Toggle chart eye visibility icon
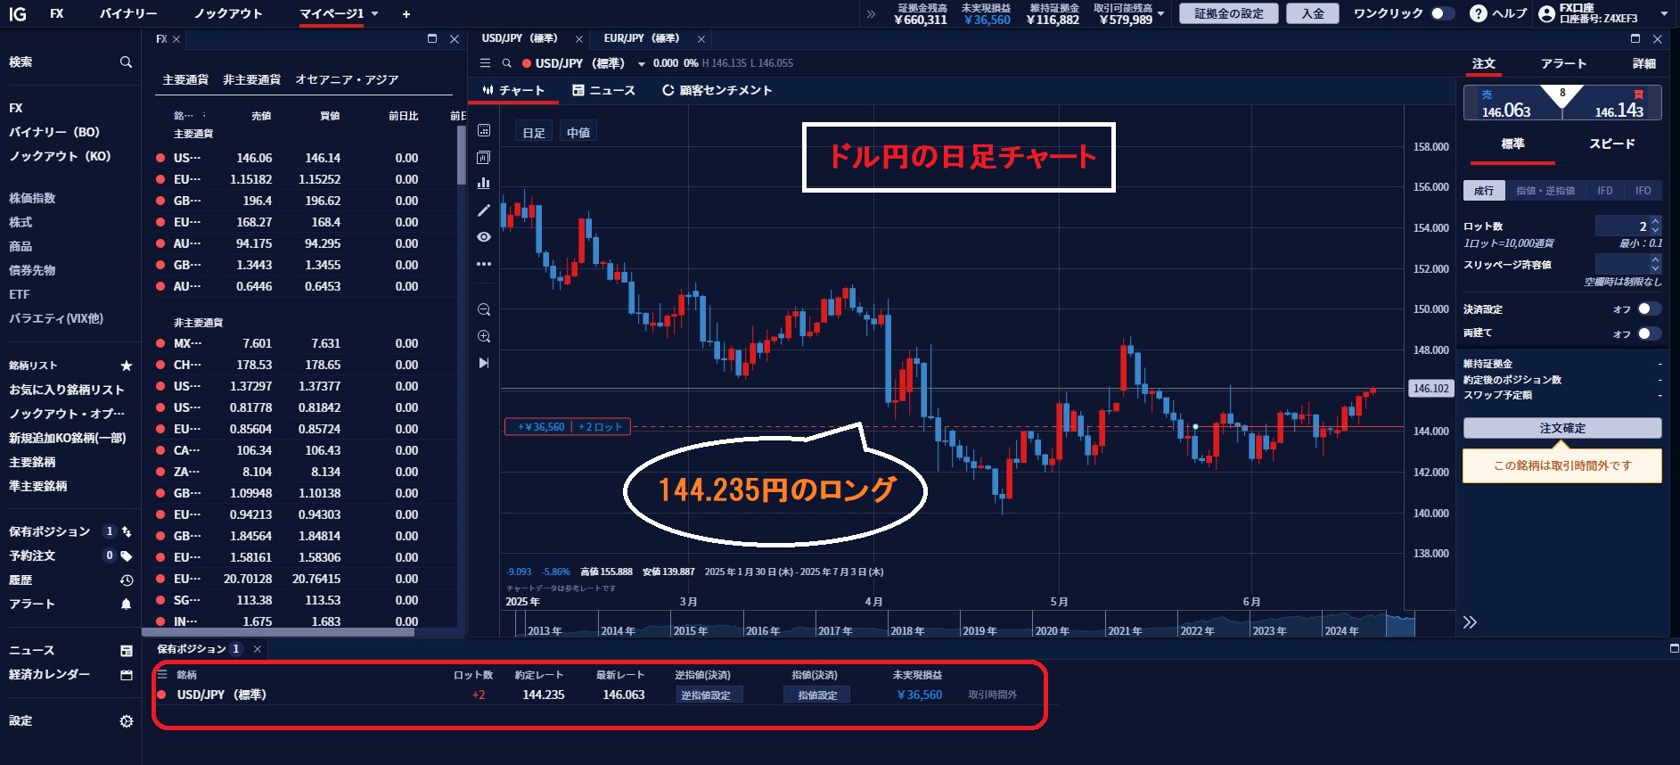This screenshot has height=765, width=1680. point(484,237)
